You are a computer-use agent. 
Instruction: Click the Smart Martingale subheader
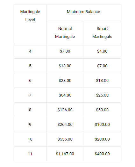(102, 33)
